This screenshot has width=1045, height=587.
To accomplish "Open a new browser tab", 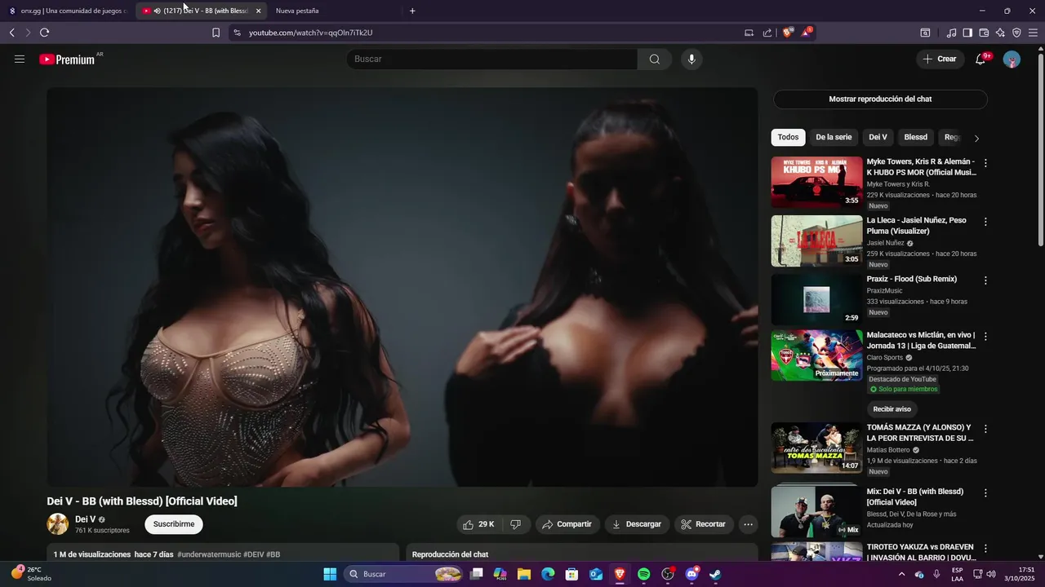I will 412,11.
